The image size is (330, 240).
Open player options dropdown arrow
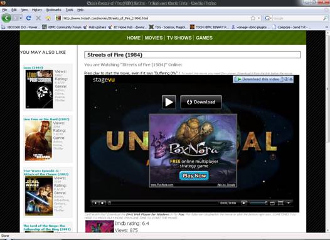[289, 203]
